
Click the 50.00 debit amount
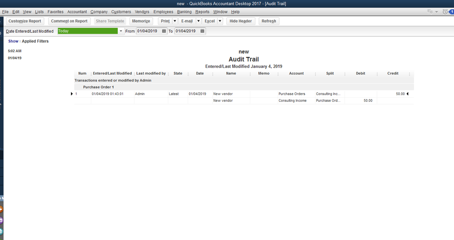pos(368,100)
